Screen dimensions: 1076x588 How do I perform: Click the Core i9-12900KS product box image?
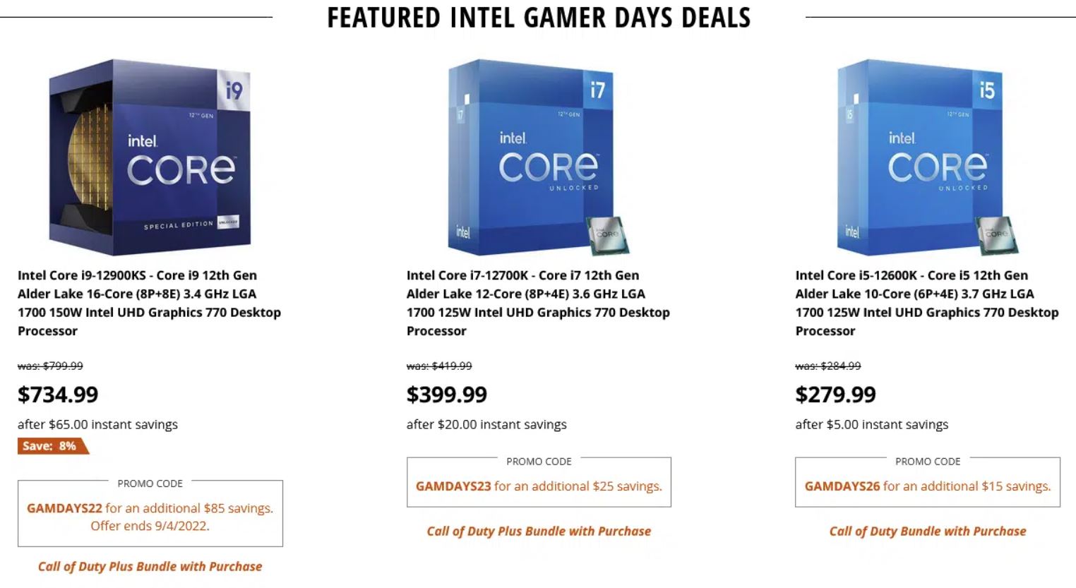click(x=150, y=157)
